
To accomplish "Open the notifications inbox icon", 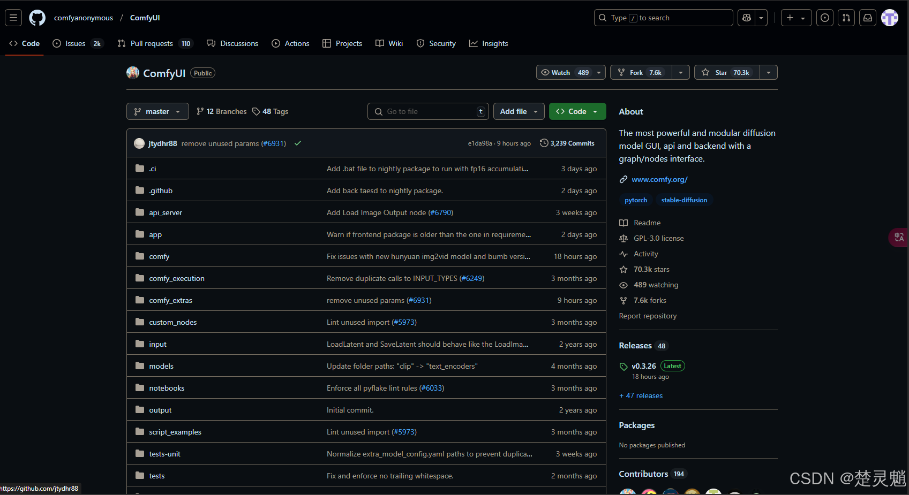I will pyautogui.click(x=868, y=18).
